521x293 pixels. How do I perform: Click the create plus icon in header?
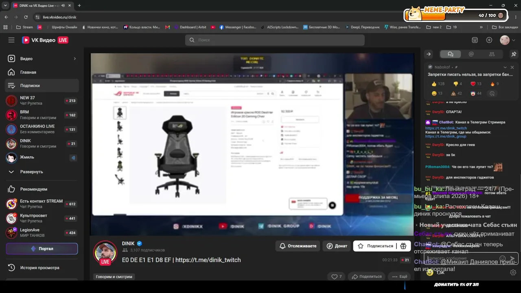pos(489,40)
